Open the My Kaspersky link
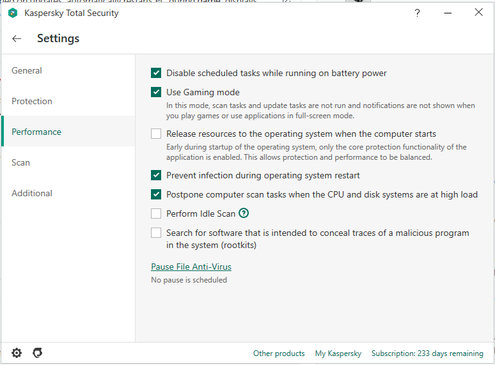The width and height of the screenshot is (495, 365). [338, 353]
